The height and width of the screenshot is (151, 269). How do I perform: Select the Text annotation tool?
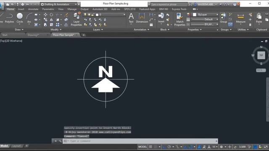pyautogui.click(x=131, y=18)
